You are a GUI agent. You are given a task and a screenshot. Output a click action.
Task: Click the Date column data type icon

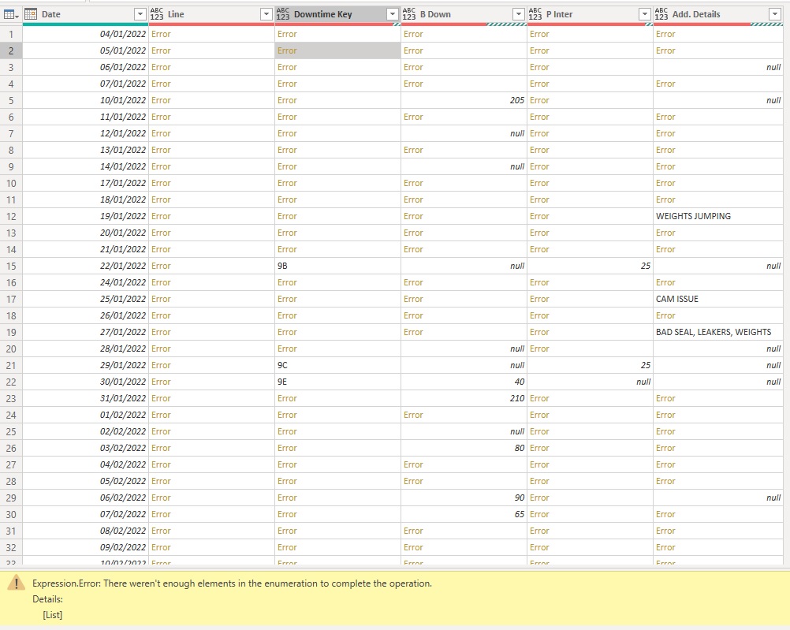[31, 14]
